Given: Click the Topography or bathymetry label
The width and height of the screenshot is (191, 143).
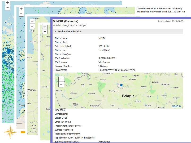Looking at the screenshot, I should 67,134.
